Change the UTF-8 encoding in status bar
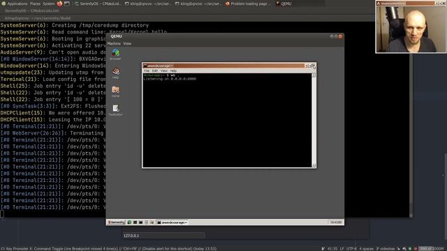This screenshot has height=251, width=447. pos(351,249)
